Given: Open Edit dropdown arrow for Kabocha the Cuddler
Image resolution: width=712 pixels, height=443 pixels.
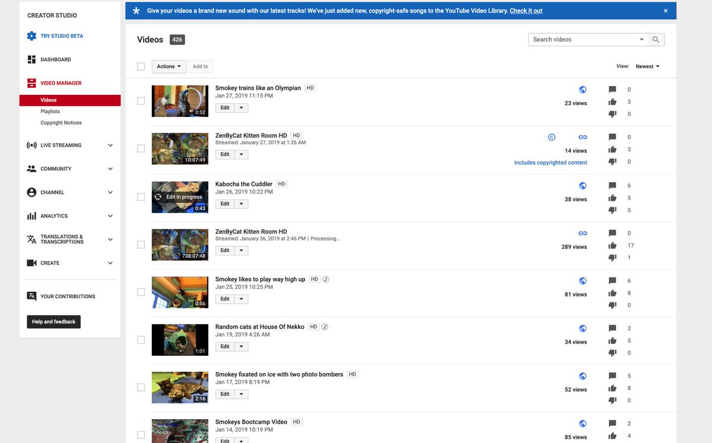Looking at the screenshot, I should (241, 204).
